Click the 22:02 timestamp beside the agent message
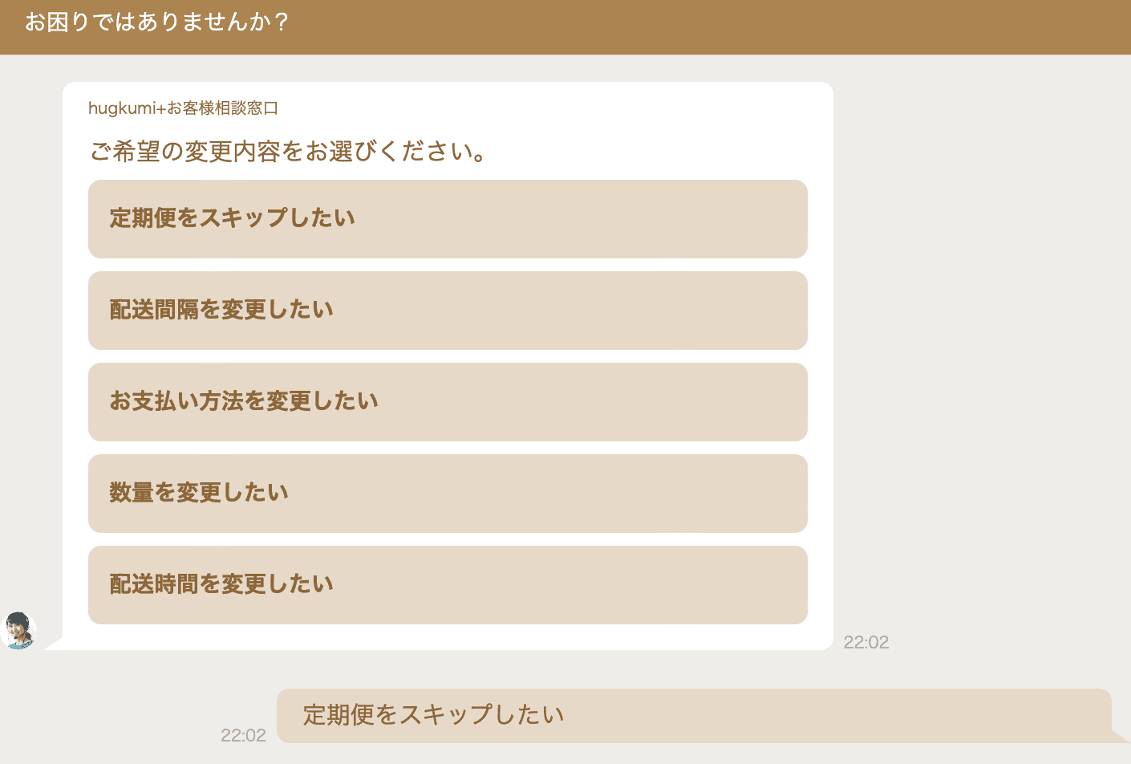This screenshot has height=764, width=1131. (866, 642)
